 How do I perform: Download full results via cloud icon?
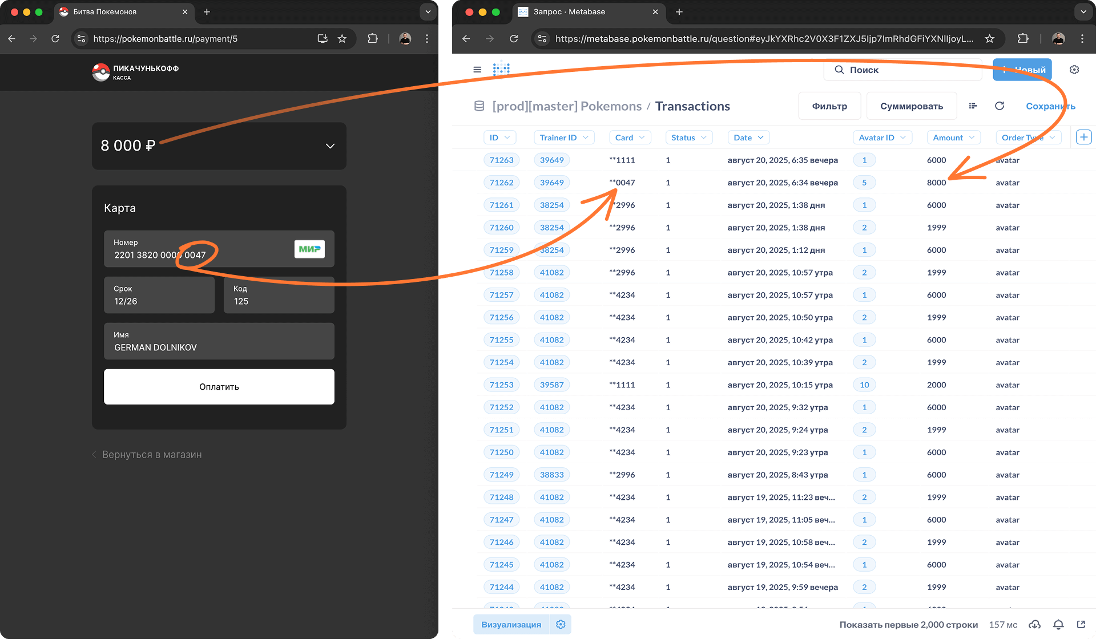(1034, 625)
